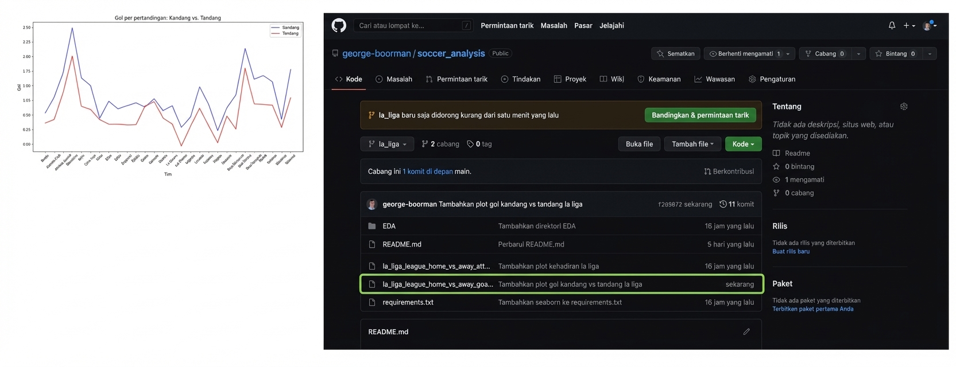Screen dimensions: 956x367
Task: Switch to the Masalah repository tab
Action: tap(394, 79)
